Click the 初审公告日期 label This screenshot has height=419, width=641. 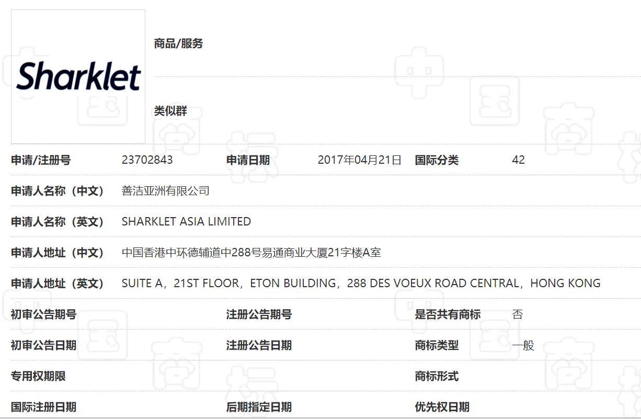[44, 345]
